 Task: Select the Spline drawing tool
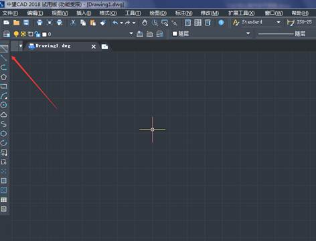pos(4,124)
